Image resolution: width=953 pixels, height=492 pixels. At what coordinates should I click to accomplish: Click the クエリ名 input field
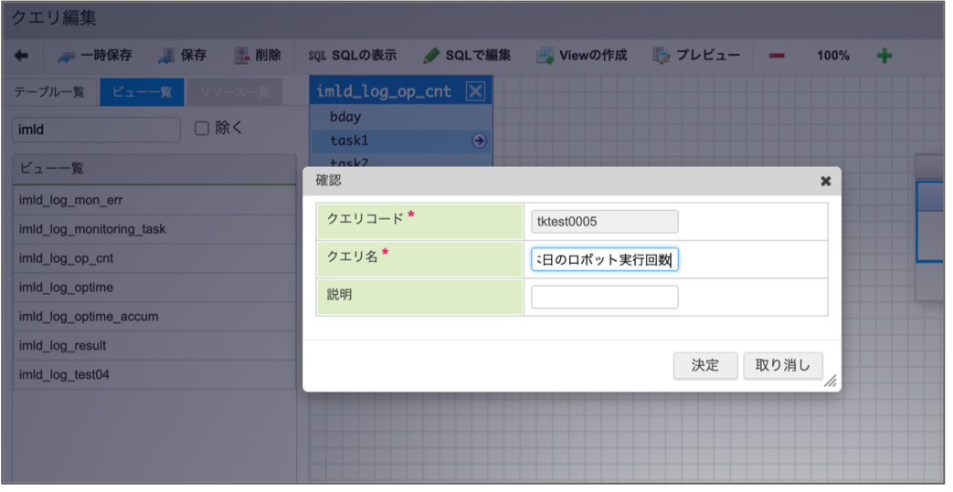tap(604, 260)
